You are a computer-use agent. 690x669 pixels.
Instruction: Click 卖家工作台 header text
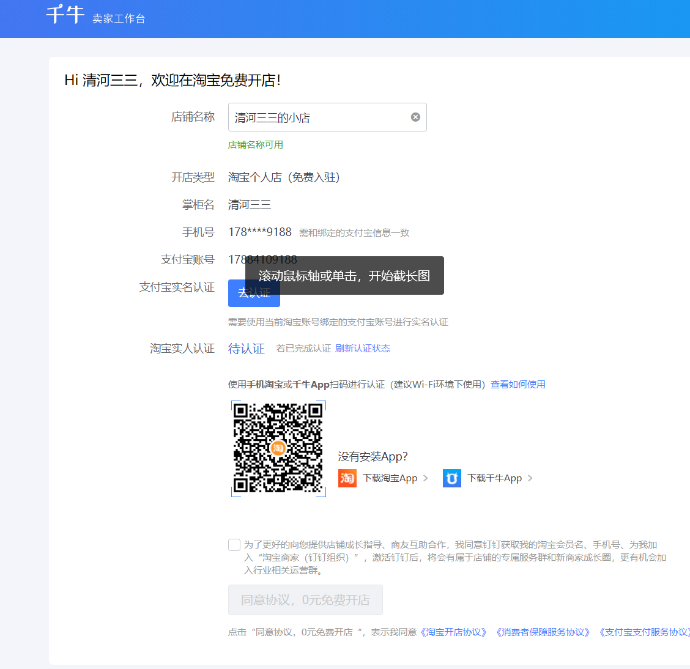pyautogui.click(x=119, y=18)
